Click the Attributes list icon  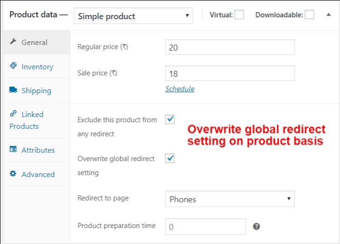13,150
